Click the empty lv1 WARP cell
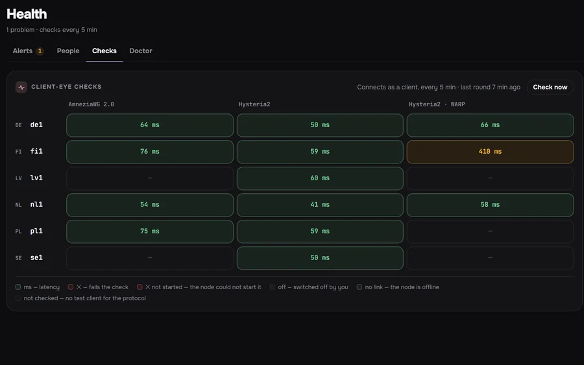 click(490, 178)
